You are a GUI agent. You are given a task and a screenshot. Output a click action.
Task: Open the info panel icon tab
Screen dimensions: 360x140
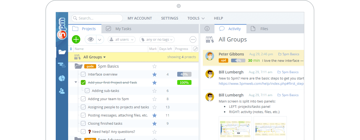click(x=207, y=29)
